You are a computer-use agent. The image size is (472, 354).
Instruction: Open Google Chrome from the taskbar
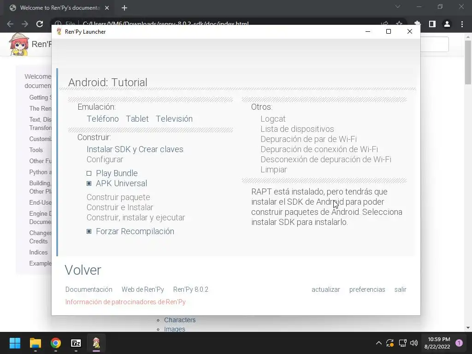(56, 343)
